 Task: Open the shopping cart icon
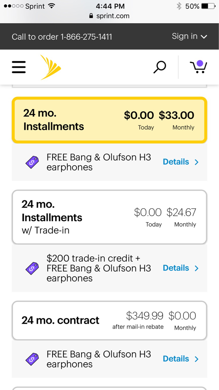click(198, 67)
